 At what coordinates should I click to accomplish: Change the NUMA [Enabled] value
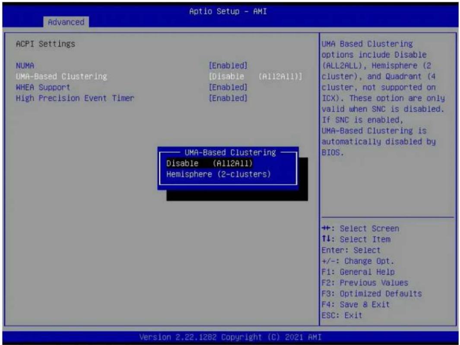click(x=228, y=66)
